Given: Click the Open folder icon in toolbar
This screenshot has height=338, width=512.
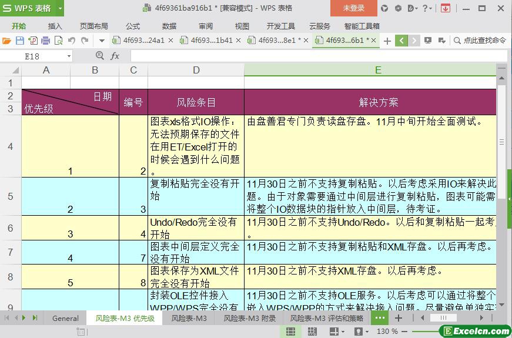Looking at the screenshot, I should 6,41.
